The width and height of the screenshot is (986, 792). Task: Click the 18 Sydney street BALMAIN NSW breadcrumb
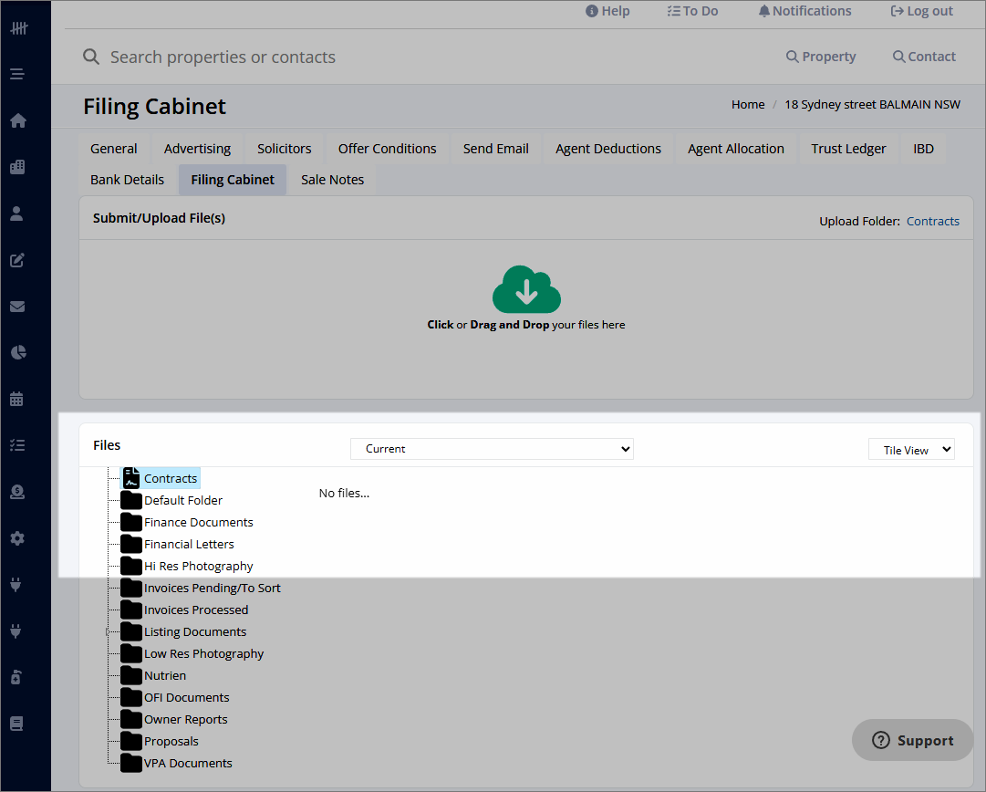(872, 104)
